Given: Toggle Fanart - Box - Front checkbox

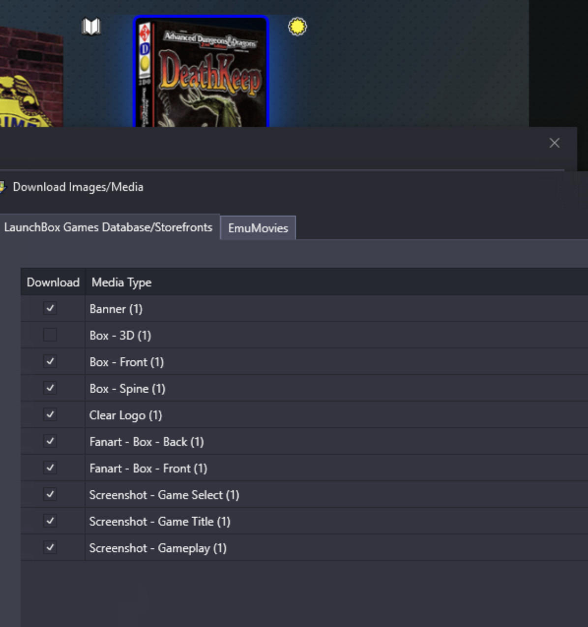Looking at the screenshot, I should tap(50, 468).
